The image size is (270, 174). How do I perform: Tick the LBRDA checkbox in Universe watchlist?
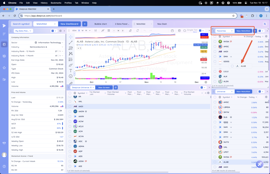tap(215, 107)
